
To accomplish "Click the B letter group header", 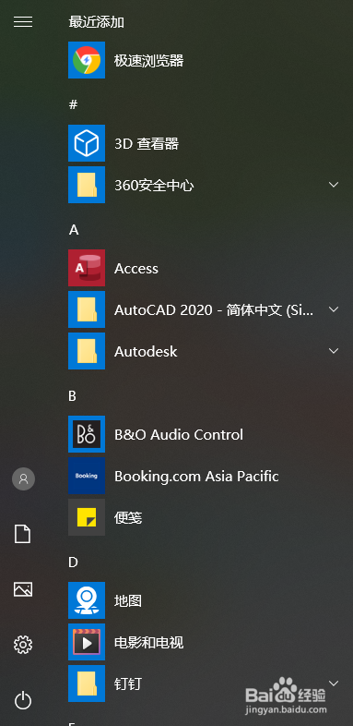I will pos(72,396).
